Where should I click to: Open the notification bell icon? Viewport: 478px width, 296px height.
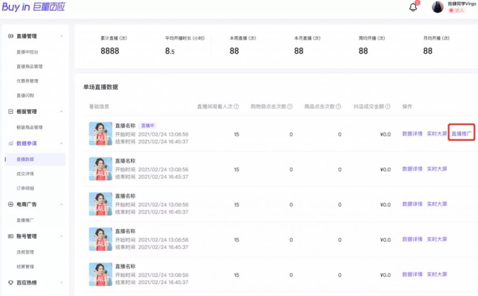point(413,7)
